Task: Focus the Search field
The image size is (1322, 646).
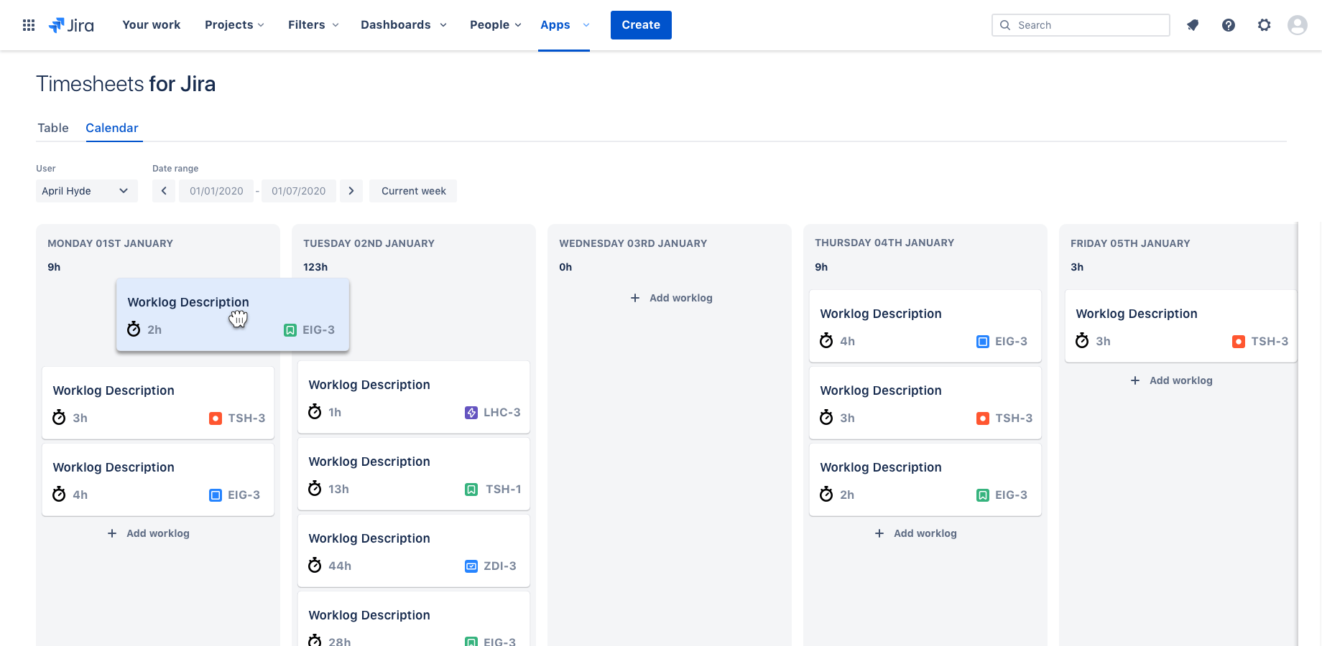Action: [1081, 25]
